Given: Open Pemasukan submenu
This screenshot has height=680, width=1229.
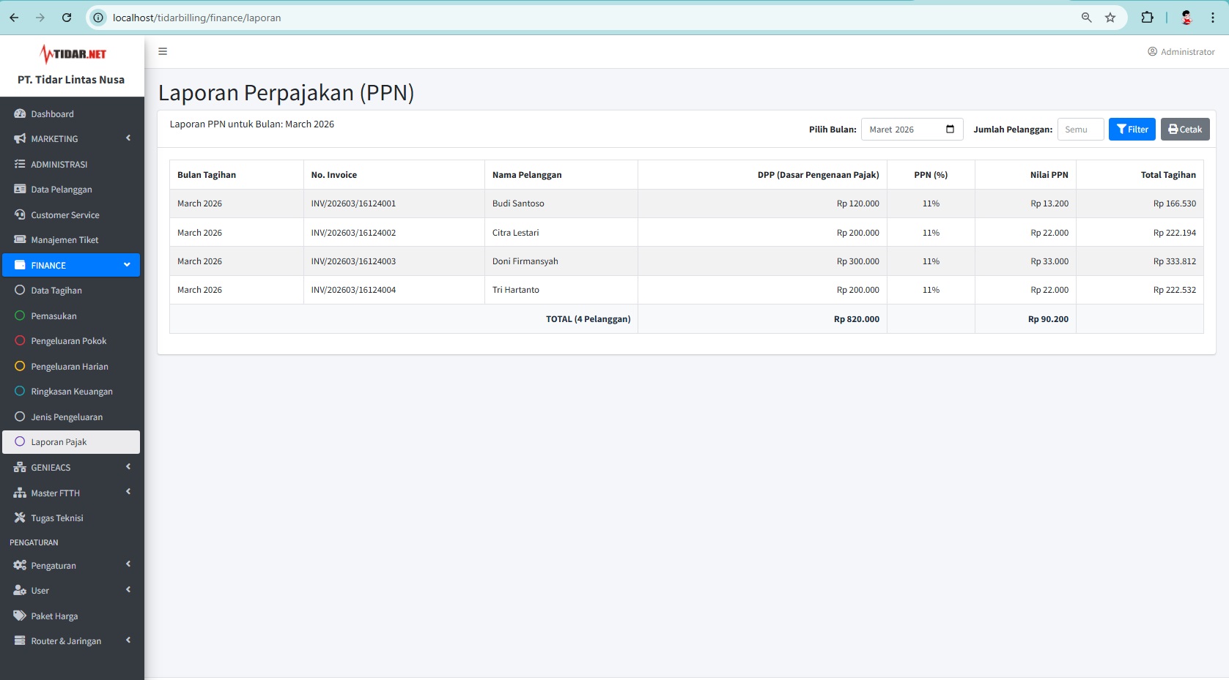Looking at the screenshot, I should [x=71, y=316].
